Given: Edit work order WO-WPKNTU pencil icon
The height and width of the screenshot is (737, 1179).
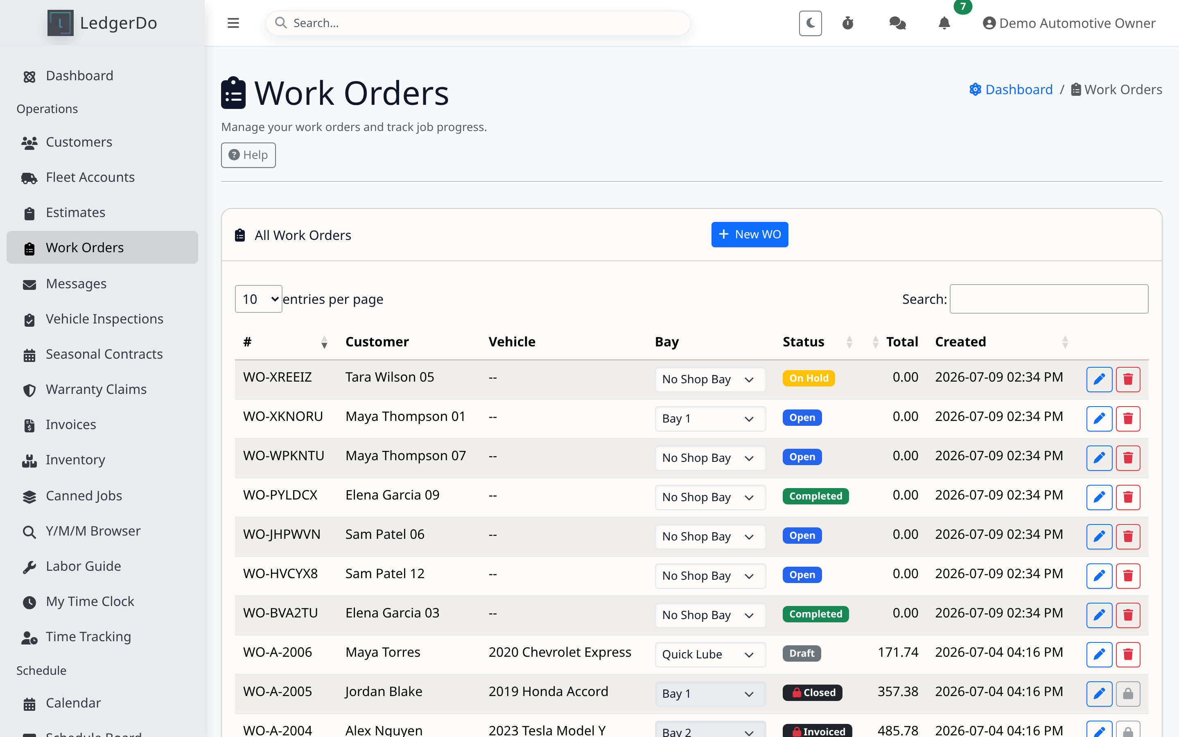Looking at the screenshot, I should pos(1099,458).
